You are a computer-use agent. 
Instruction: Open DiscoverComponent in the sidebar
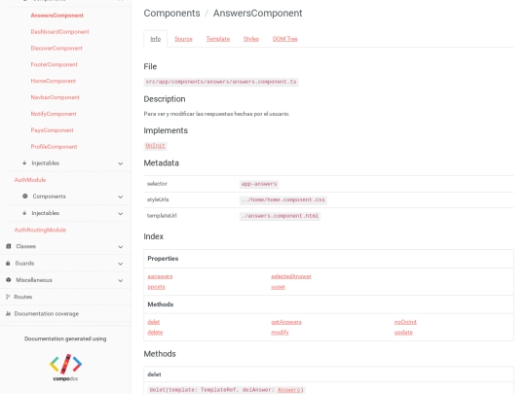[56, 49]
